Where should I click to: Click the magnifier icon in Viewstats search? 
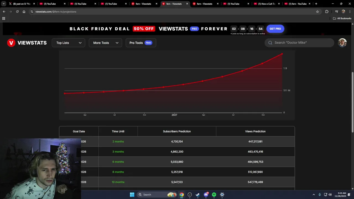[x=270, y=43]
